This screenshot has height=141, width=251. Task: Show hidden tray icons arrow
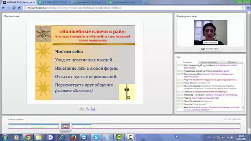[x=214, y=137]
